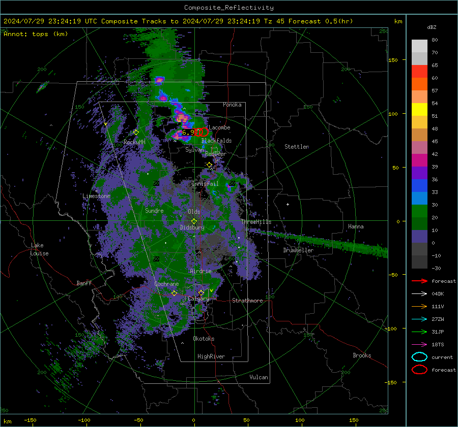Viewport: 458px width, 427px height.
Task: Click the Airdrie city label
Action: tap(201, 271)
